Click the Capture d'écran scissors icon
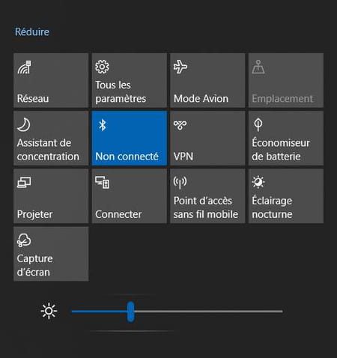 tap(24, 240)
